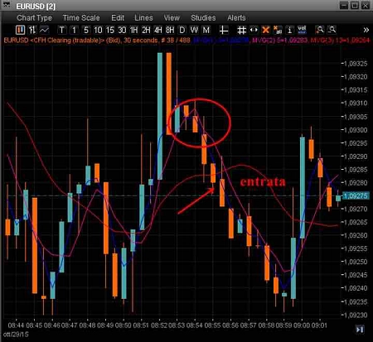
Task: Click the orange X delete icon
Action: pyautogui.click(x=265, y=30)
